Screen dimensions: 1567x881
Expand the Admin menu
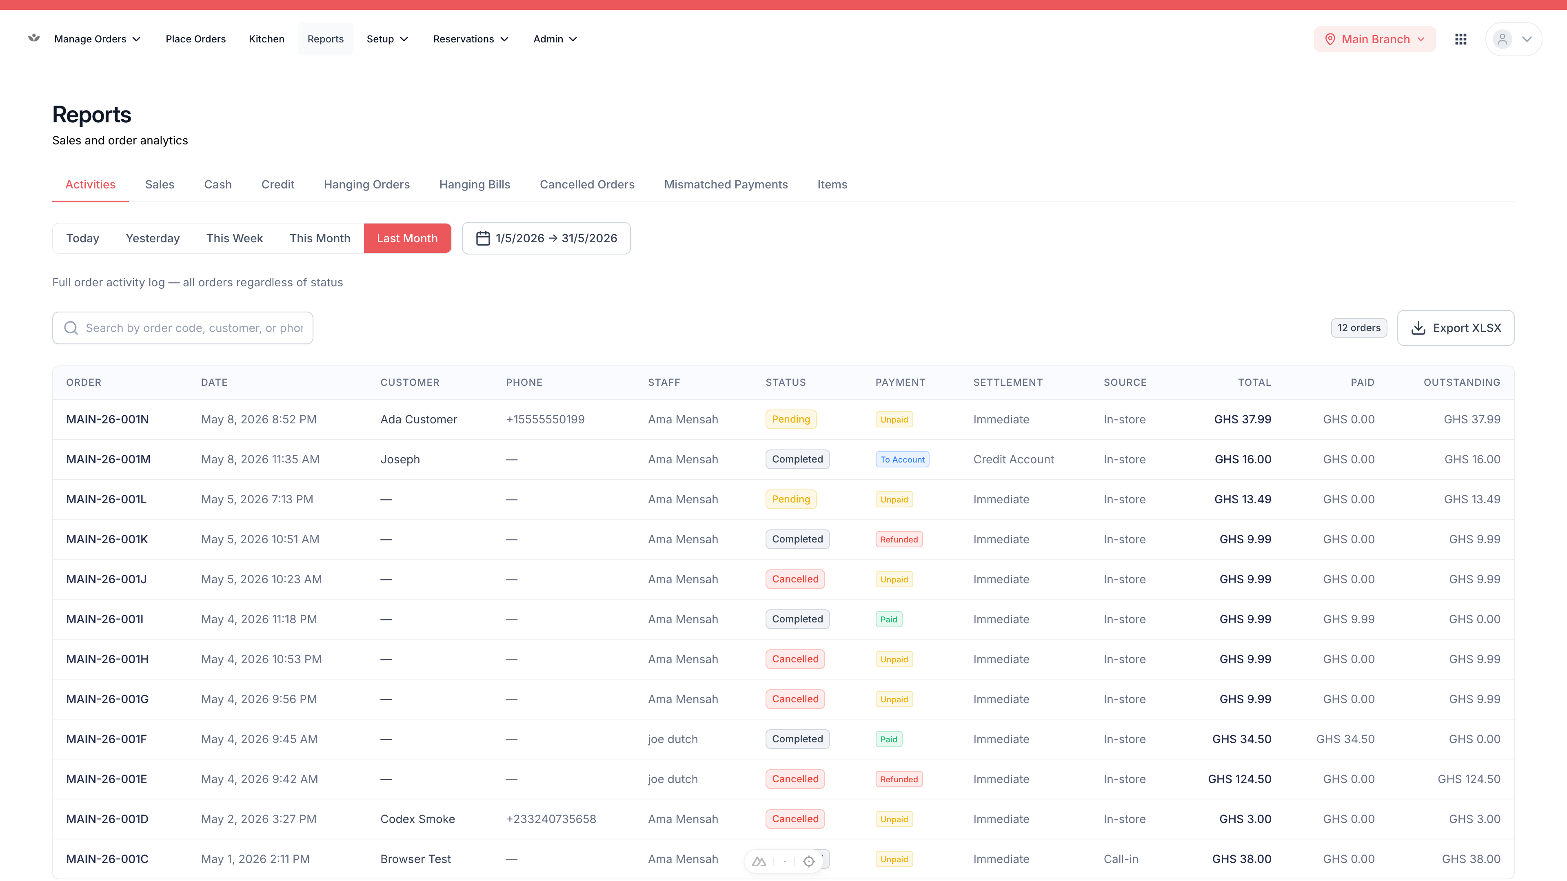pyautogui.click(x=555, y=39)
